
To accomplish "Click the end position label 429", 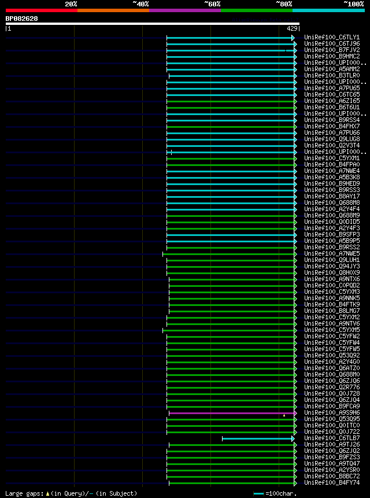I will click(x=291, y=28).
